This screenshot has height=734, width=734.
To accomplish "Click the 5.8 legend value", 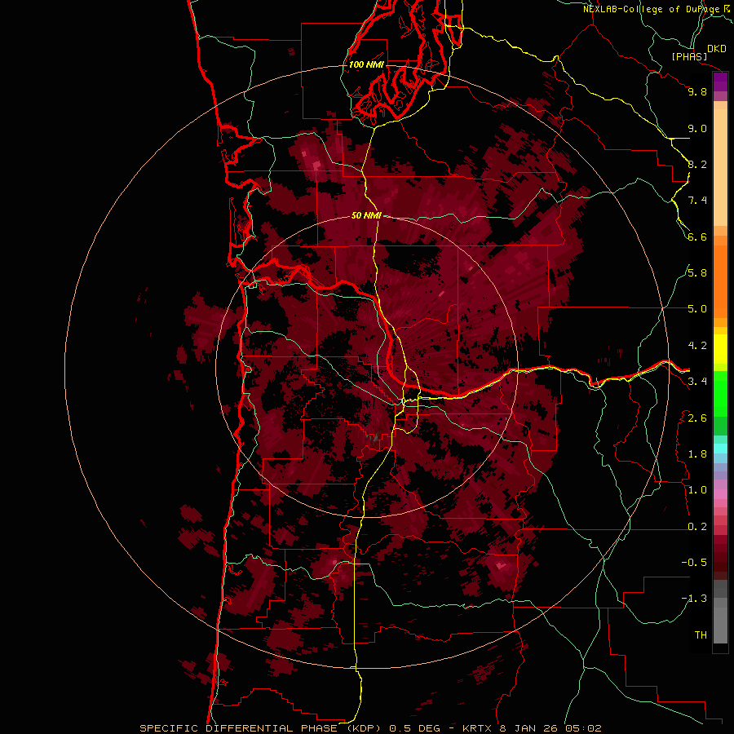I will (697, 273).
